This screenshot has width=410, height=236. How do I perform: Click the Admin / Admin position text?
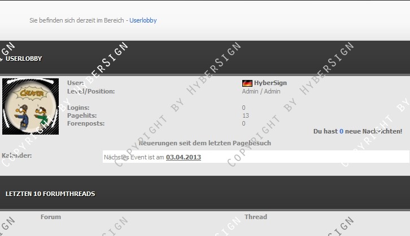[261, 91]
